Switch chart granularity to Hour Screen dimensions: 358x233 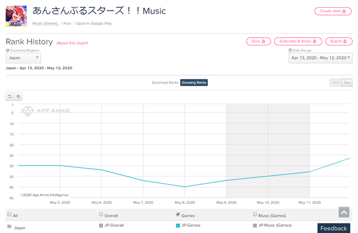[x=336, y=82]
